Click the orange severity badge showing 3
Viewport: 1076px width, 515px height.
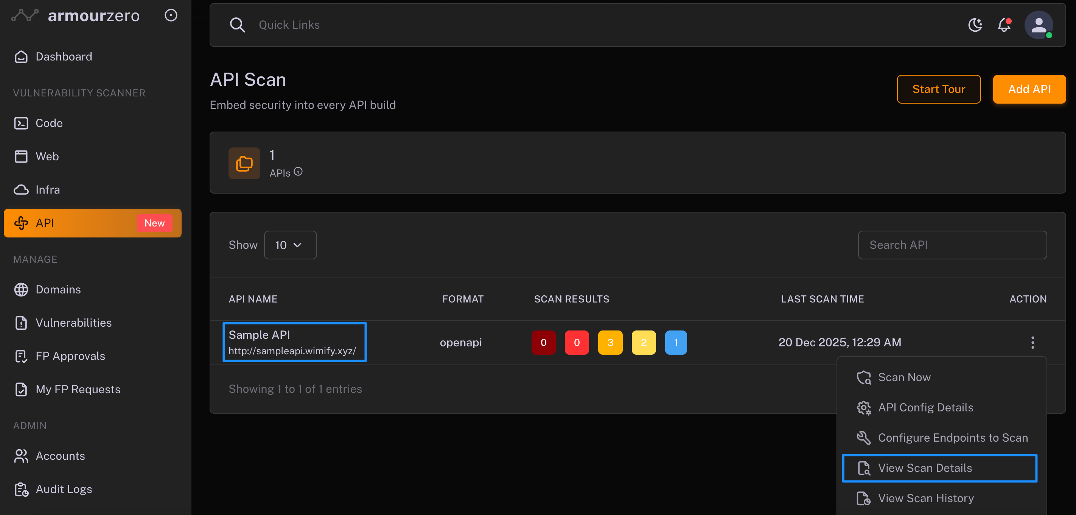click(610, 342)
